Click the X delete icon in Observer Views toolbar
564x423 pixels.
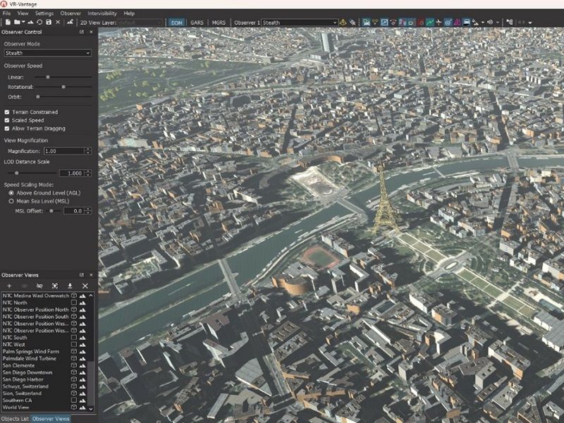(x=85, y=286)
